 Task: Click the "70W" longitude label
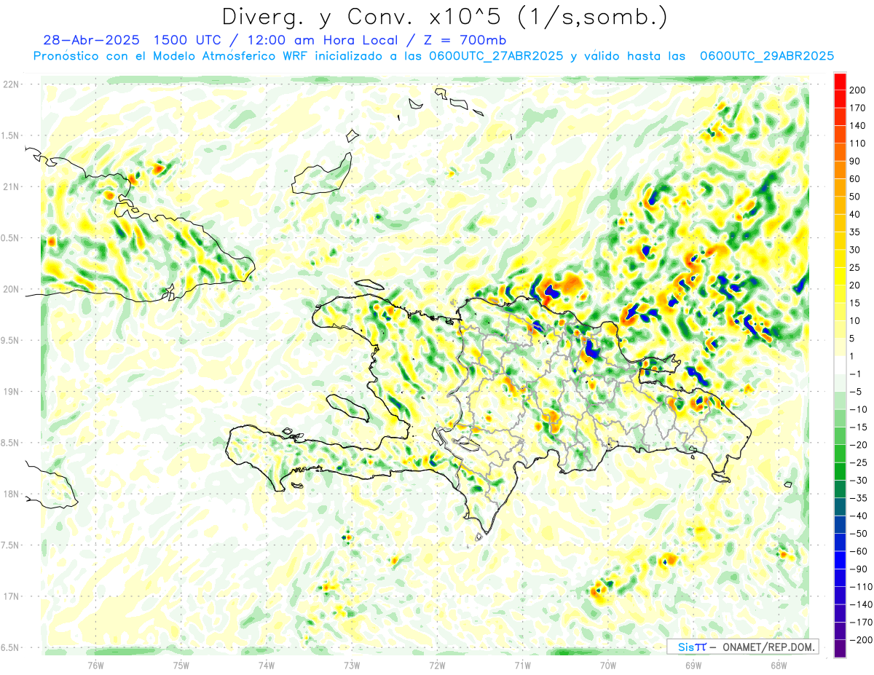(607, 665)
